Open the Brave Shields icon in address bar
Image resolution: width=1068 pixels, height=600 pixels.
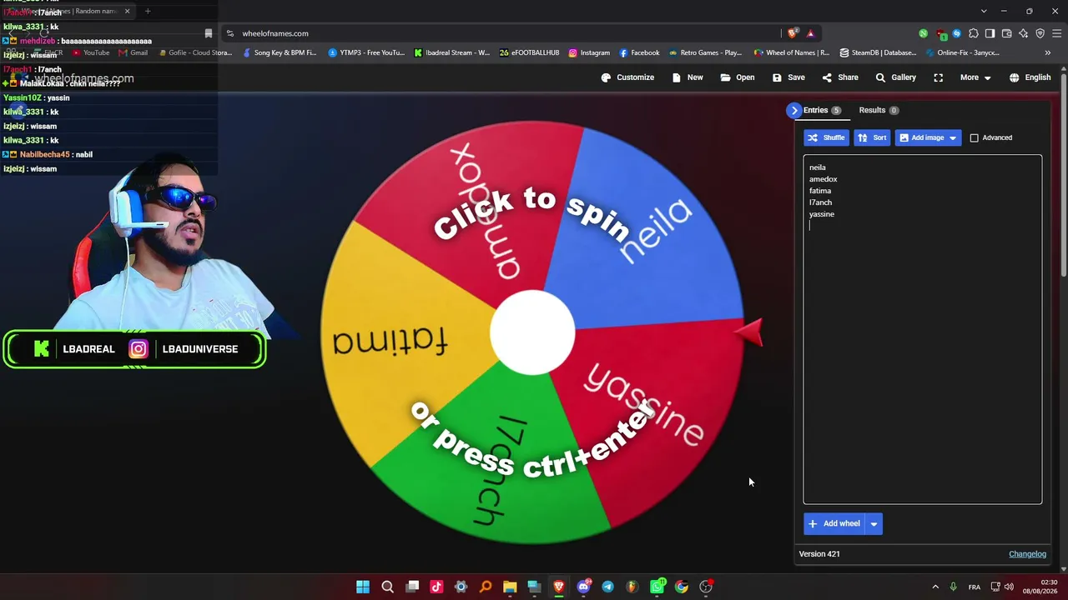(x=792, y=33)
